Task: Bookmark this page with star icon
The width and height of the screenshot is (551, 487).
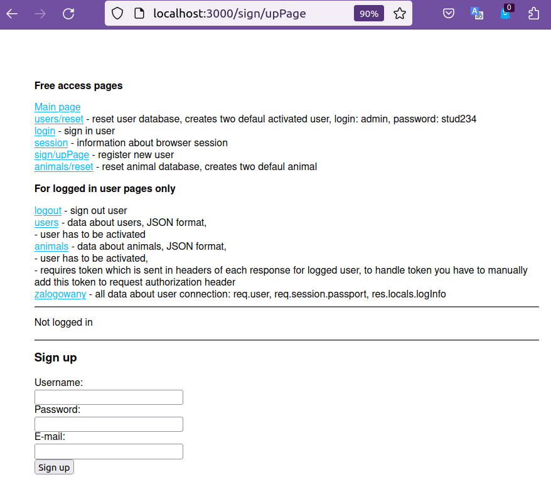Action: [400, 14]
